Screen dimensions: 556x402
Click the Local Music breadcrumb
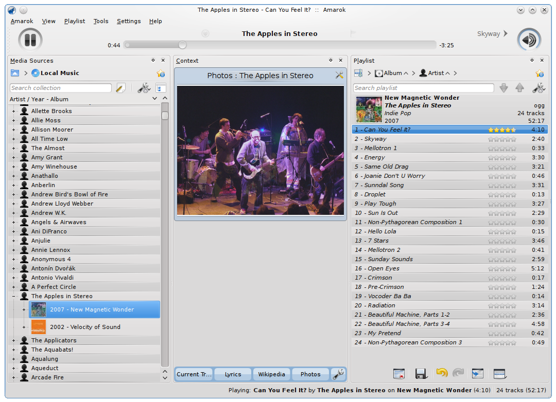55,73
